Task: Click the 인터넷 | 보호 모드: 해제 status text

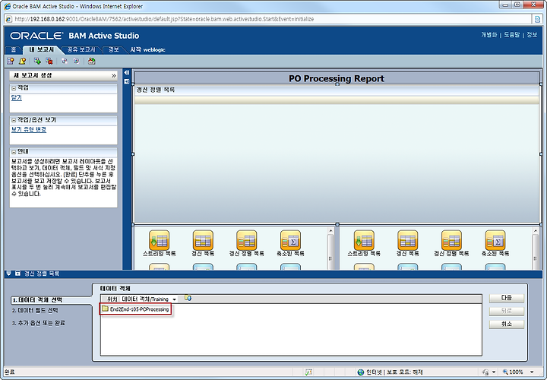Action: (x=394, y=372)
